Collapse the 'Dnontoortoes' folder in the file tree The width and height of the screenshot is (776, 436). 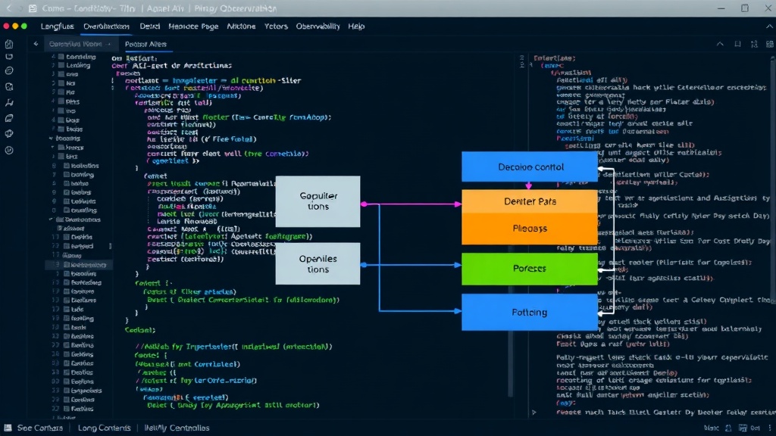point(51,220)
